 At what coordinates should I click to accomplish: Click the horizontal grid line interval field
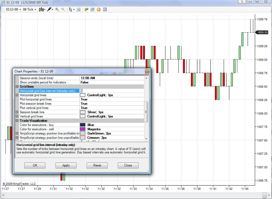[x=112, y=91]
